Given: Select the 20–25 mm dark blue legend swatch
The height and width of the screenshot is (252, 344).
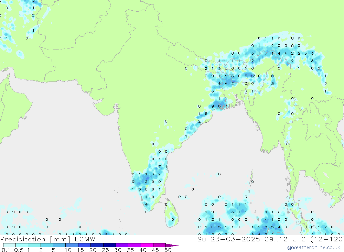Looking at the screenshot, I should 97,245.
